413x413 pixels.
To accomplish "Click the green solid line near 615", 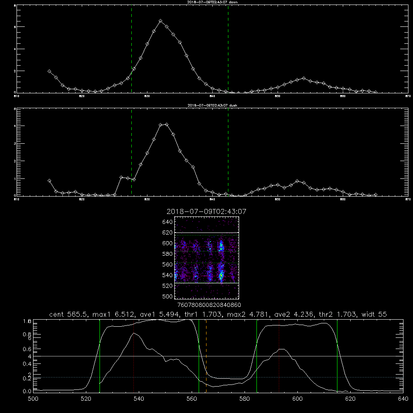I will coord(337,356).
